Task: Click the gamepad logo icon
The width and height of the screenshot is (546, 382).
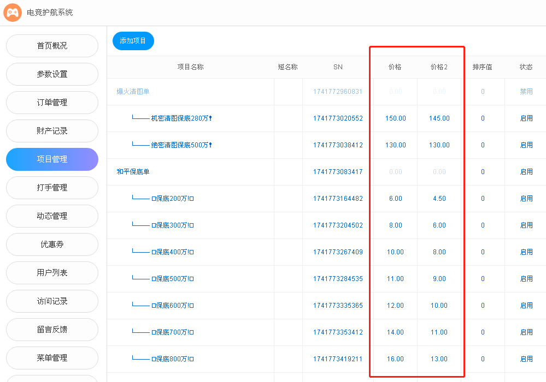Action: coord(13,13)
